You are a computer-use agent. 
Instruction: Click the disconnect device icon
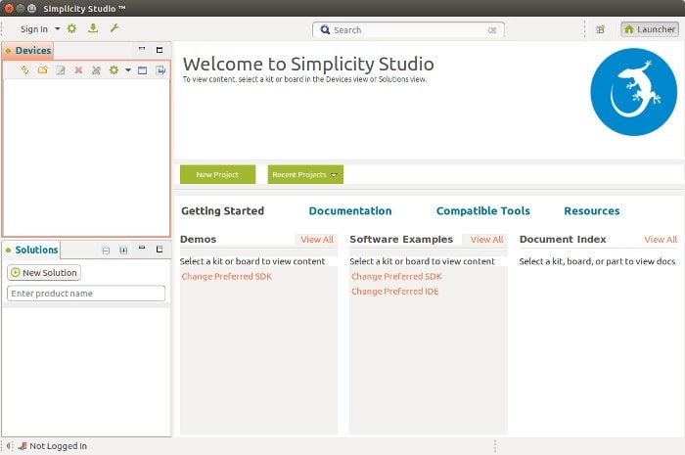[x=96, y=69]
